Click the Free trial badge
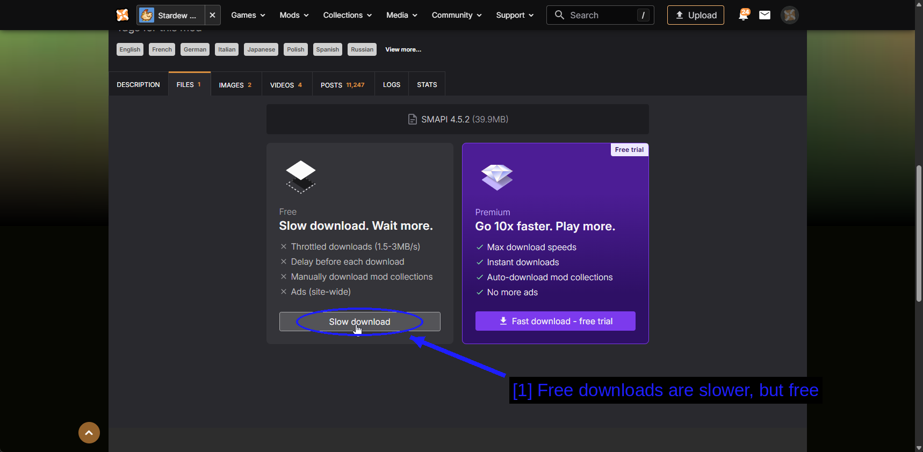The width and height of the screenshot is (923, 452). pos(629,150)
